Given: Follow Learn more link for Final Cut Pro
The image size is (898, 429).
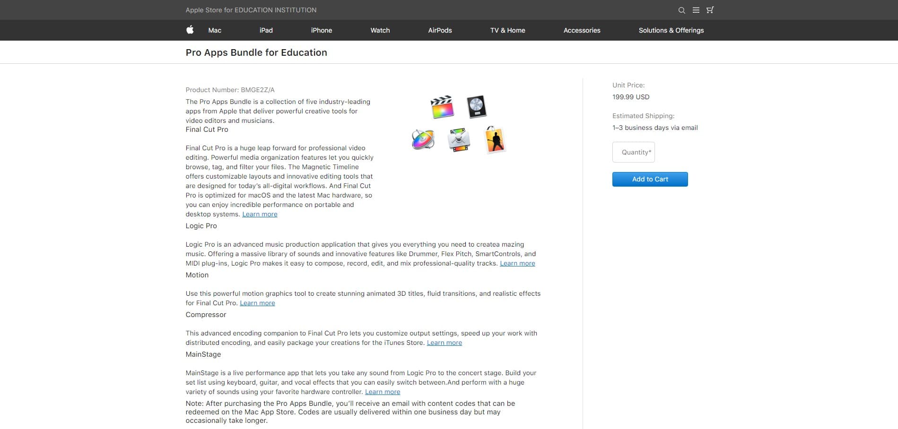Looking at the screenshot, I should click(260, 214).
